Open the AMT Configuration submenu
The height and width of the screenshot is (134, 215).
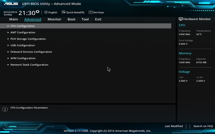[x=23, y=32]
